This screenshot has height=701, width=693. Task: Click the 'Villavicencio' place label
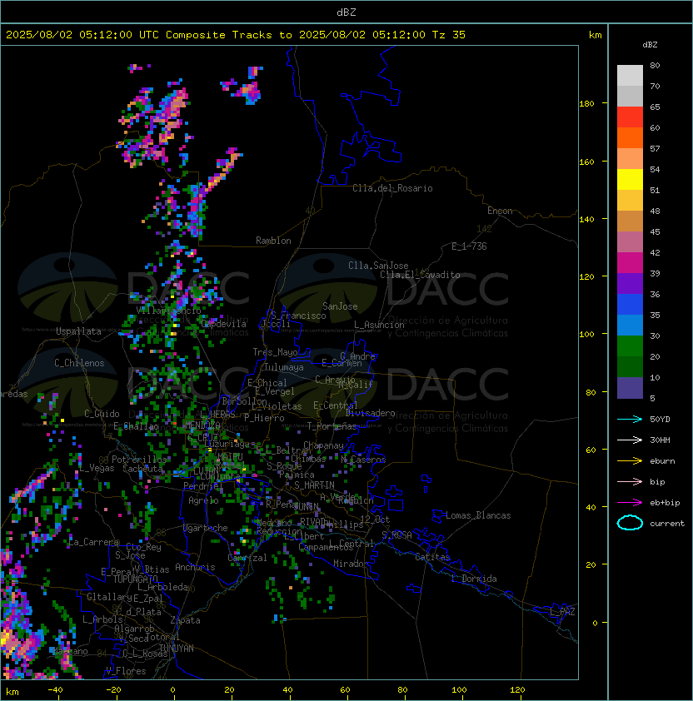(168, 311)
